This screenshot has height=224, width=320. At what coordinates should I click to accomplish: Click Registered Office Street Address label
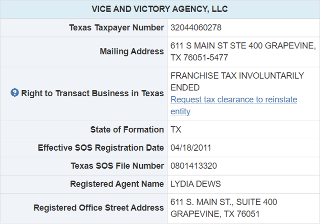[x=98, y=208]
